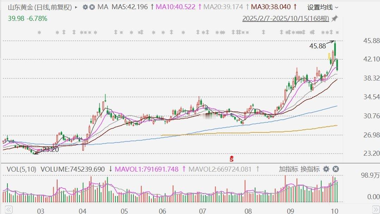Click month label 09 on time axis
The height and width of the screenshot is (214, 380).
[x=291, y=210]
